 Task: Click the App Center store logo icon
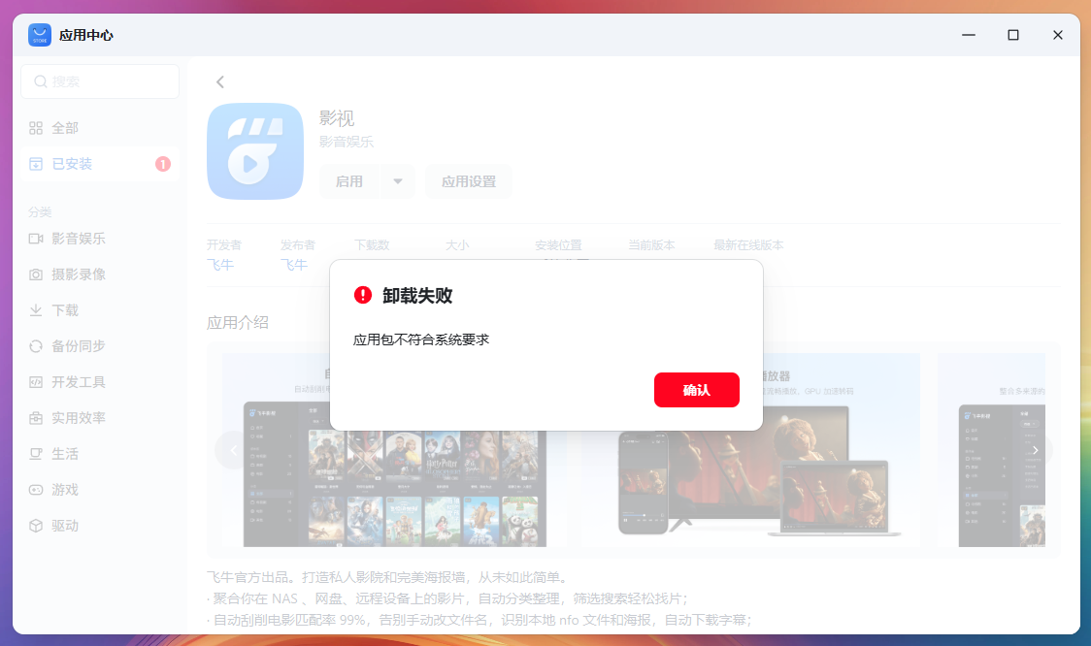coord(40,35)
